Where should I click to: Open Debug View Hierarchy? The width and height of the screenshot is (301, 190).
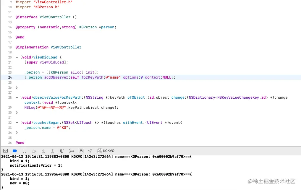click(62, 151)
